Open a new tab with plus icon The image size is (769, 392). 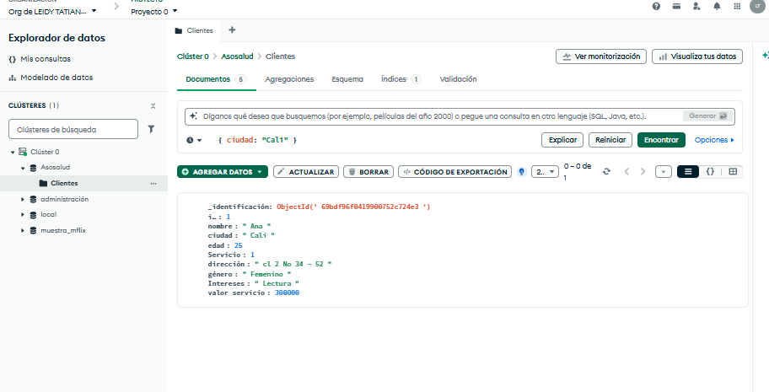point(232,30)
